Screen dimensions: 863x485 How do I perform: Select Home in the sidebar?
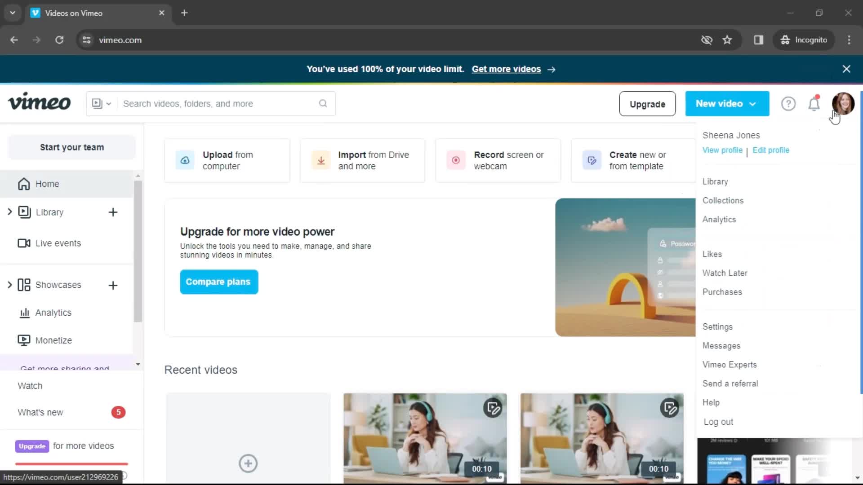point(67,184)
